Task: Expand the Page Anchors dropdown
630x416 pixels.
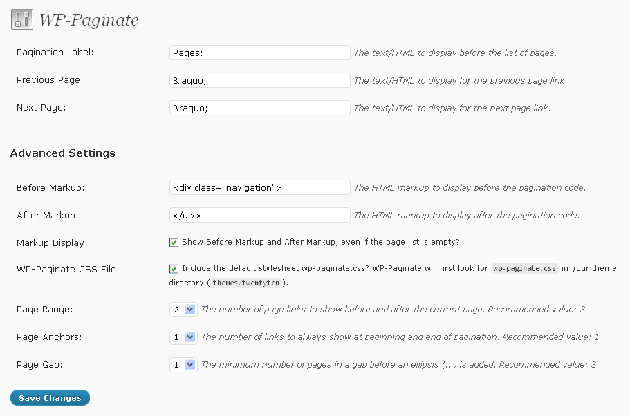Action: (183, 337)
